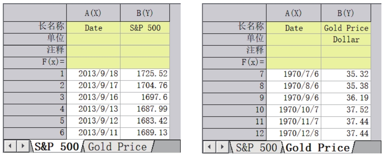The image size is (383, 155).
Task: Click date cell 1970/12/8
Action: (x=293, y=133)
